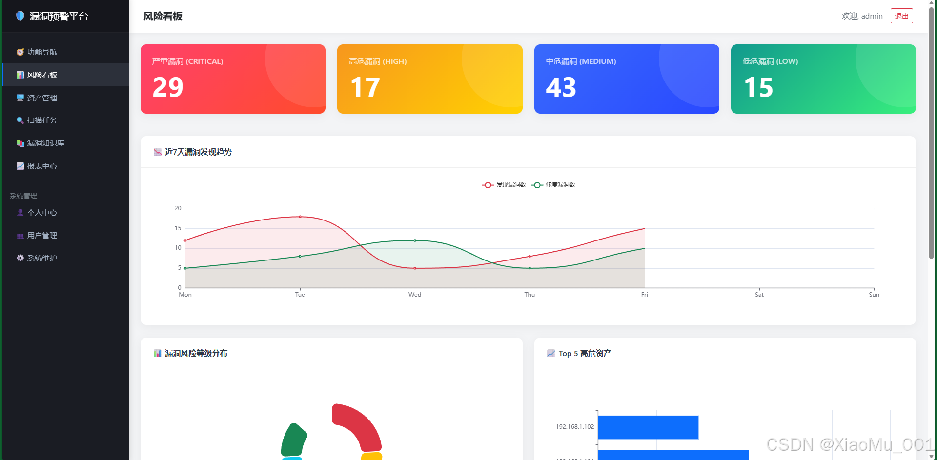The image size is (937, 460).
Task: Click the Tue peak point on red line
Action: (x=300, y=217)
